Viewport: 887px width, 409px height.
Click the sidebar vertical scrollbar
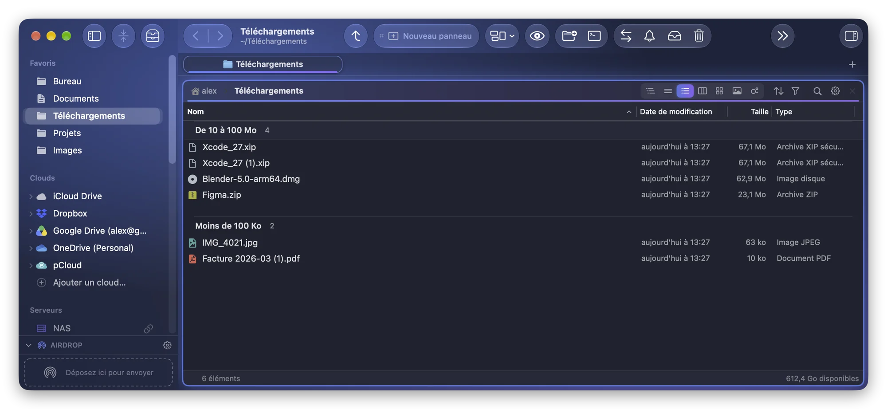coord(172,111)
